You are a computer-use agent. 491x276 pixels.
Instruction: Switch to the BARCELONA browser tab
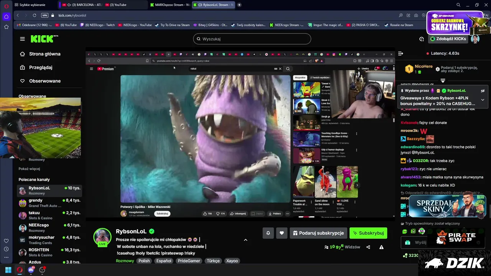click(x=81, y=5)
